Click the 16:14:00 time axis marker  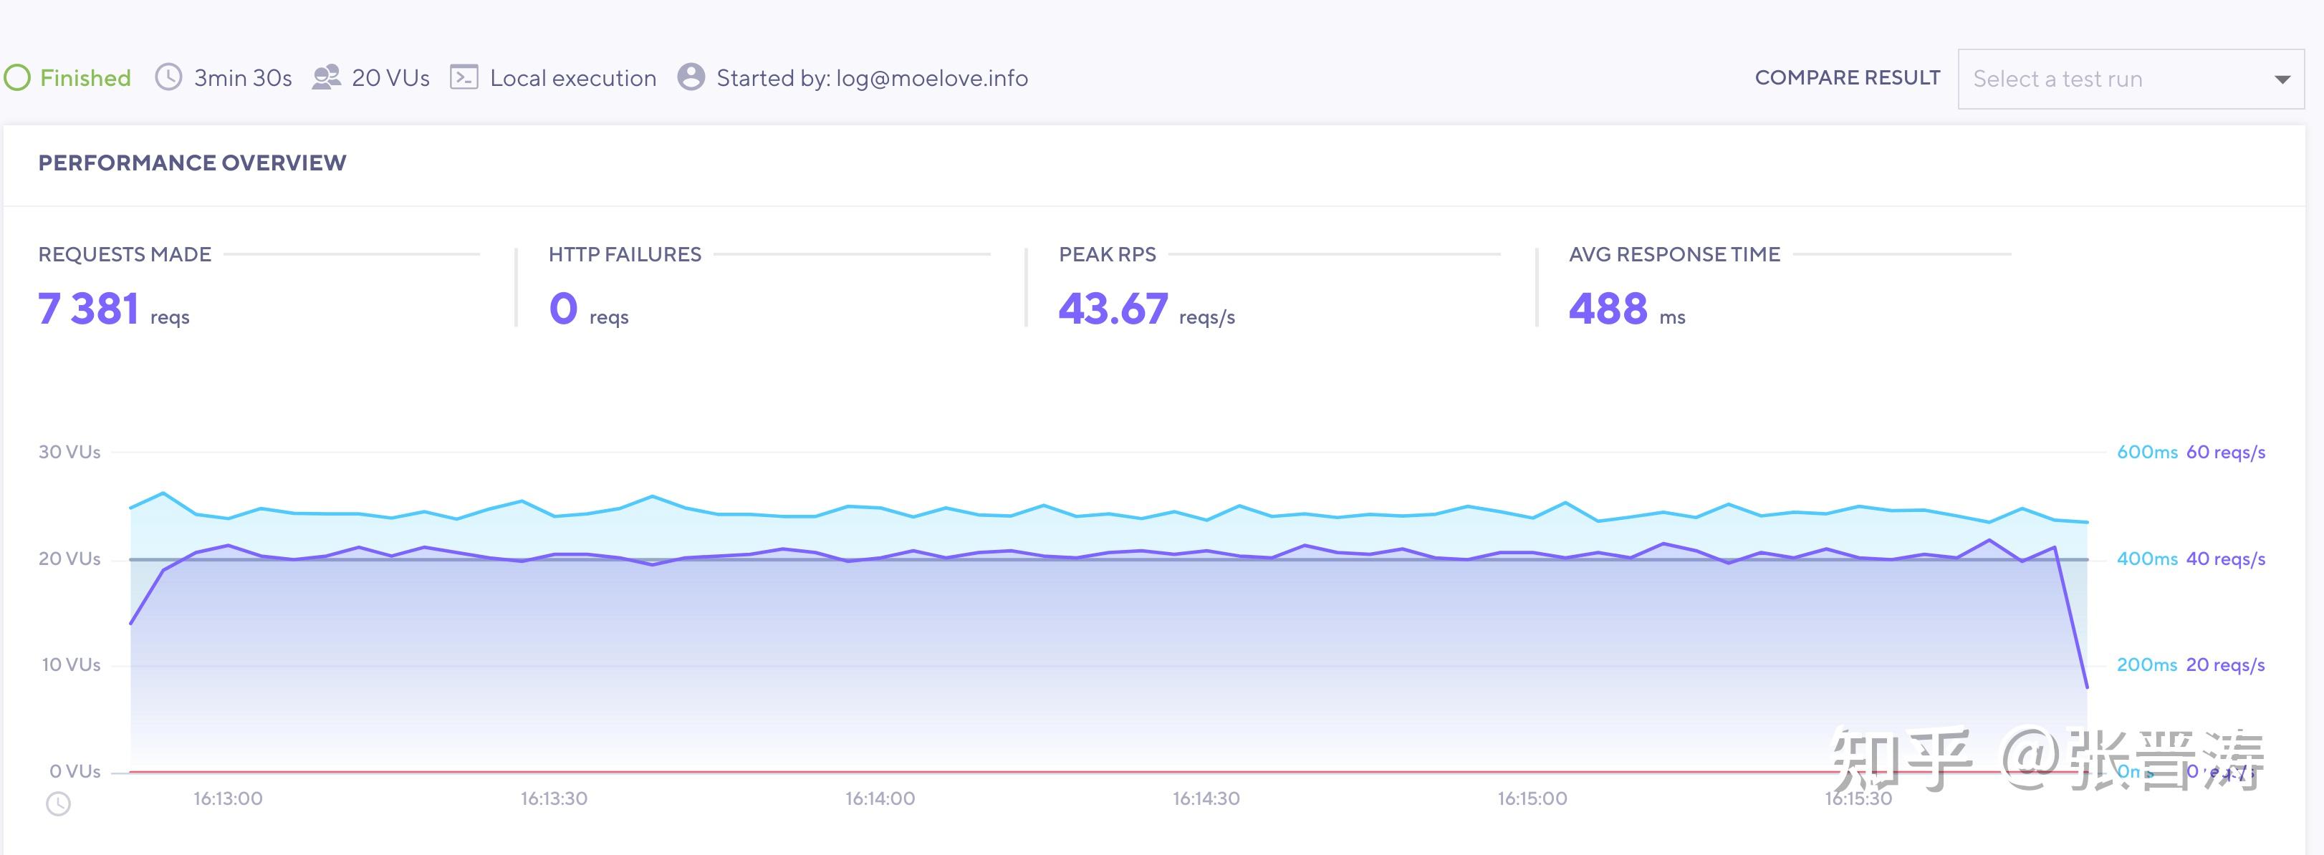(x=880, y=798)
